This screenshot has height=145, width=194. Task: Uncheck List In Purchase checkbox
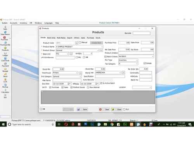(50, 87)
